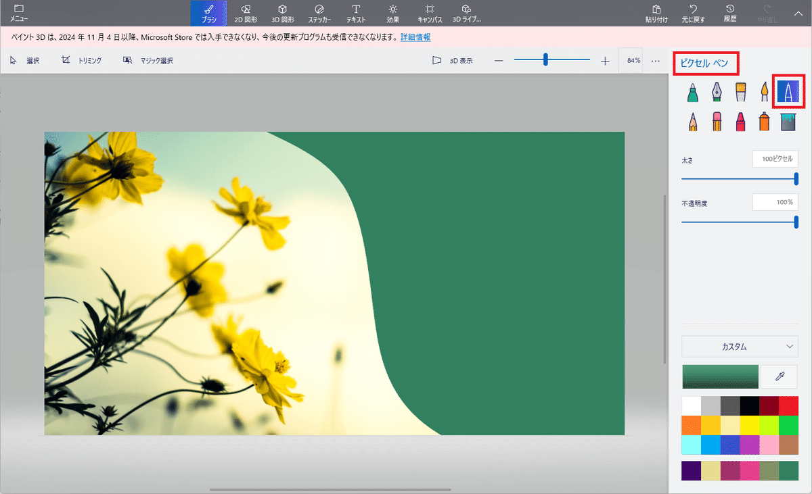Click the 不透明度 opacity slider handle
This screenshot has height=494, width=812.
(796, 222)
